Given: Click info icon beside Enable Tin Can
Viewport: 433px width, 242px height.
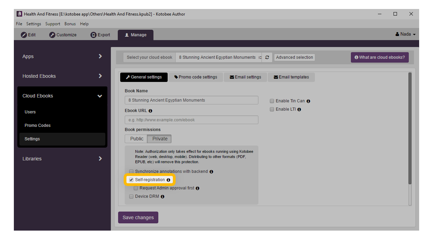Looking at the screenshot, I should click(308, 101).
